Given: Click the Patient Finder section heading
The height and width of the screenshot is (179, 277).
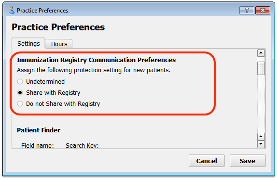Looking at the screenshot, I should 39,130.
